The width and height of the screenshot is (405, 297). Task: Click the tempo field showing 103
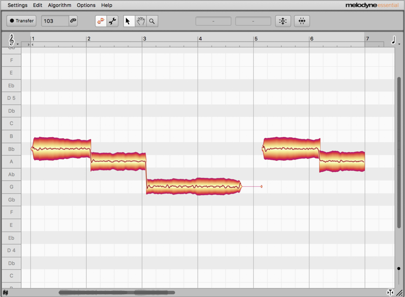(55, 21)
